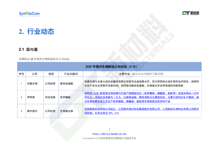Click the '2. 行业动态' section heading
Viewport: 219px width, 154px height.
pyautogui.click(x=36, y=31)
